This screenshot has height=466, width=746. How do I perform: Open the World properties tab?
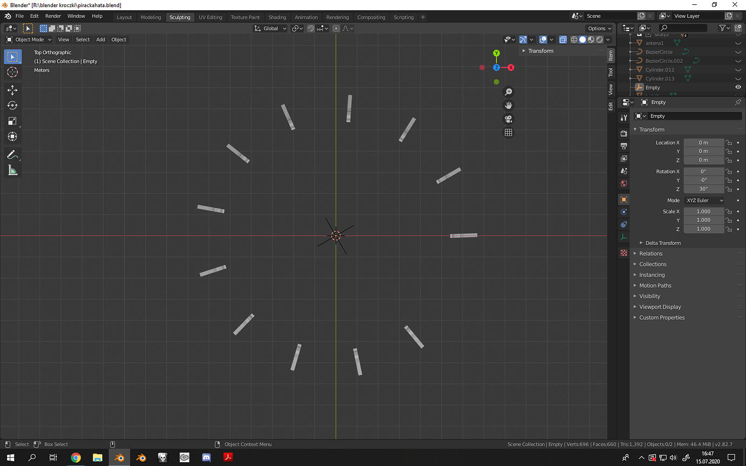click(x=624, y=184)
